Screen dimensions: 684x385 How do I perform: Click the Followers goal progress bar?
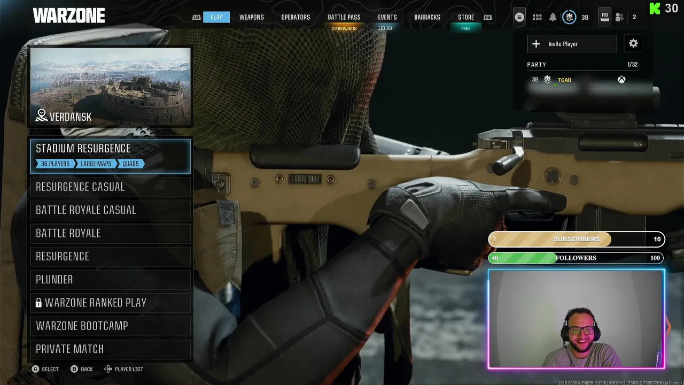(x=576, y=258)
